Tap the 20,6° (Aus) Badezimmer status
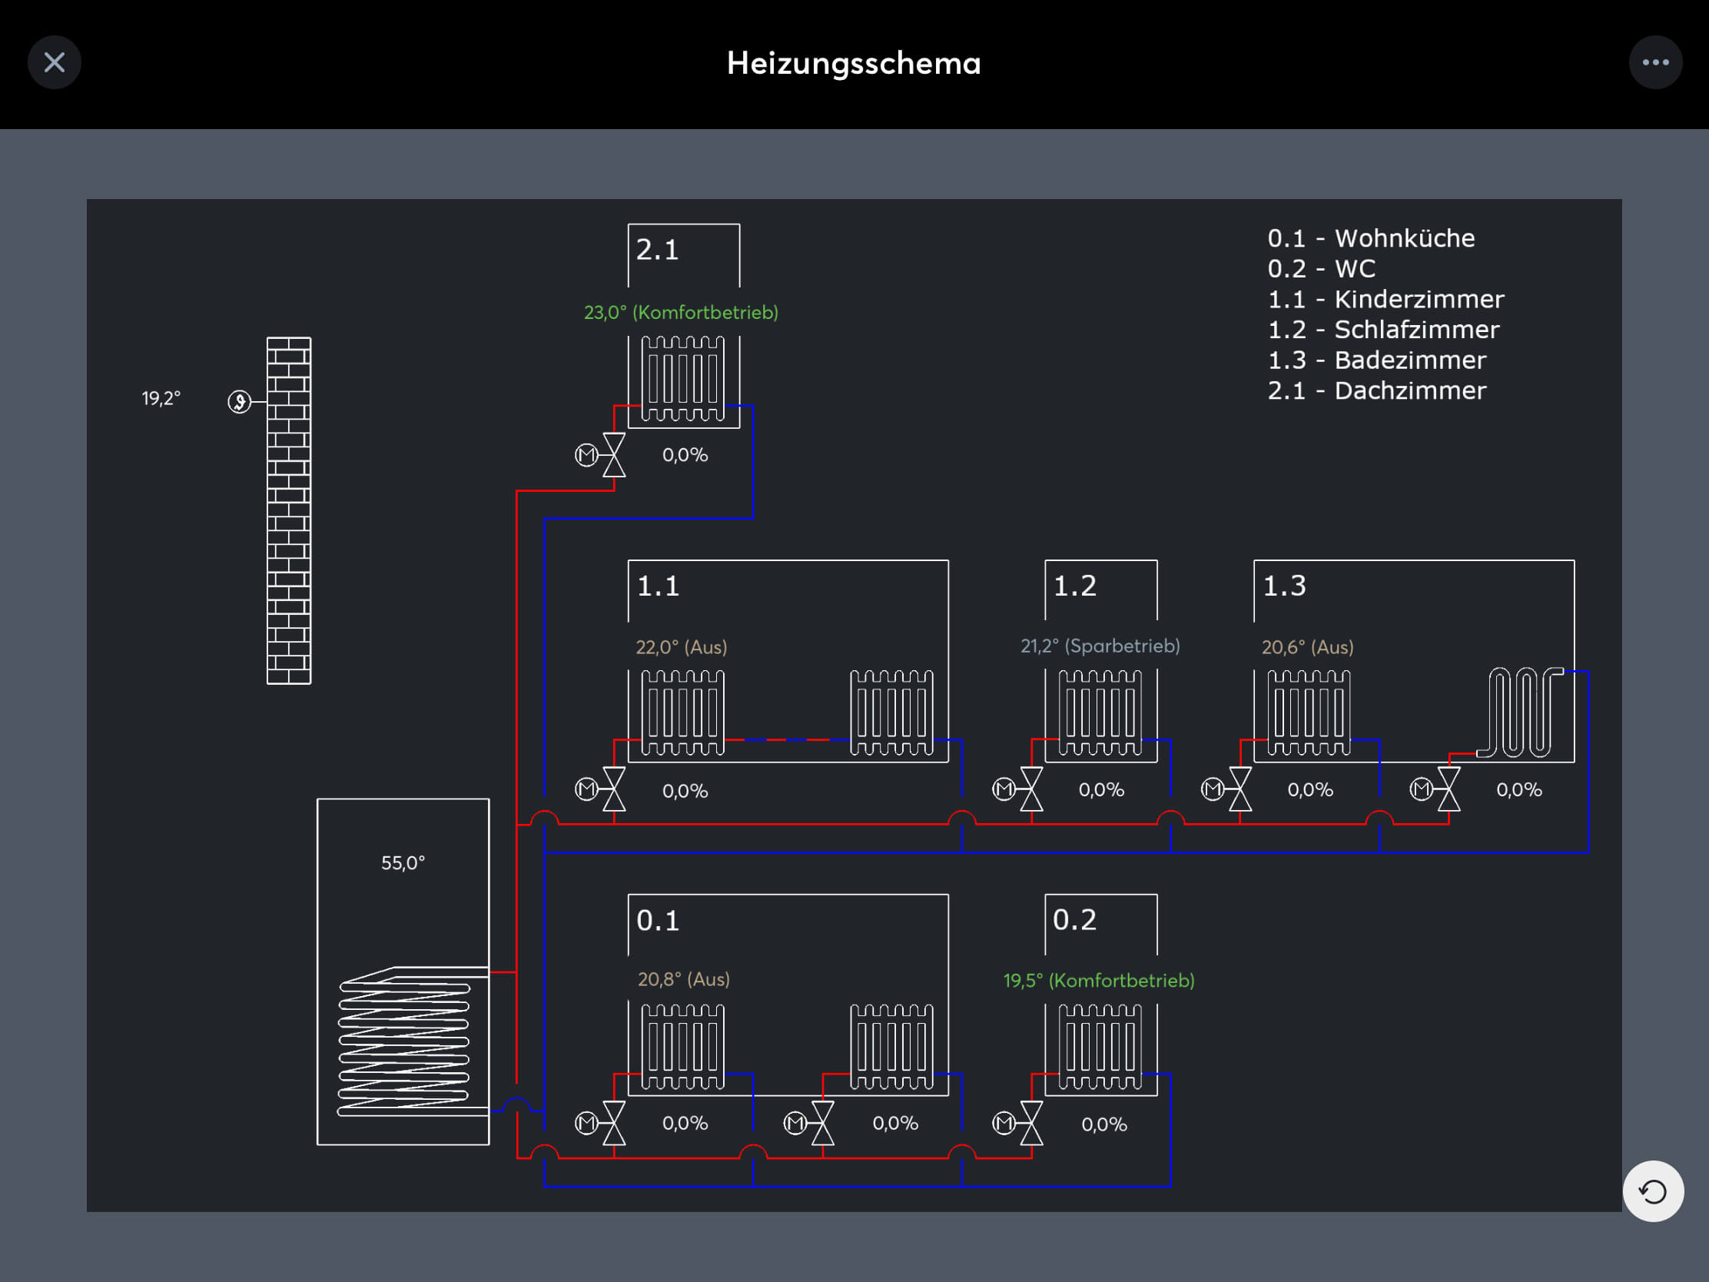 point(1307,647)
